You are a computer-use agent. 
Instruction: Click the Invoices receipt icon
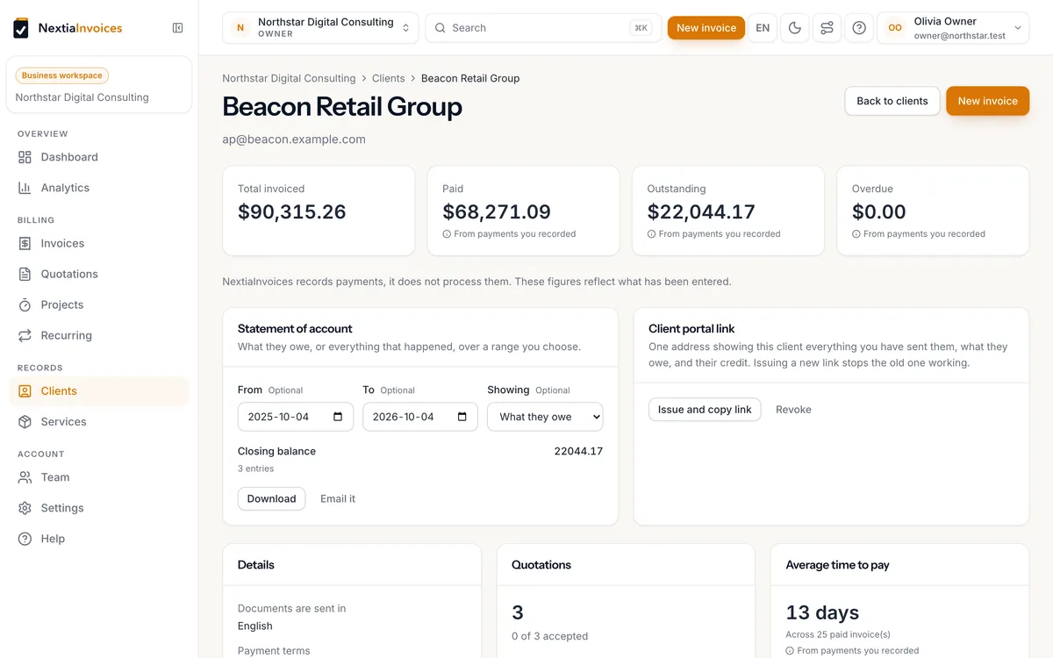click(25, 243)
